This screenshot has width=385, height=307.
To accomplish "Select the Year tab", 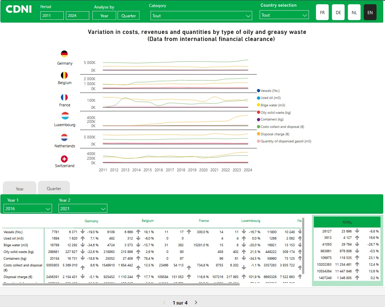I will (19, 189).
